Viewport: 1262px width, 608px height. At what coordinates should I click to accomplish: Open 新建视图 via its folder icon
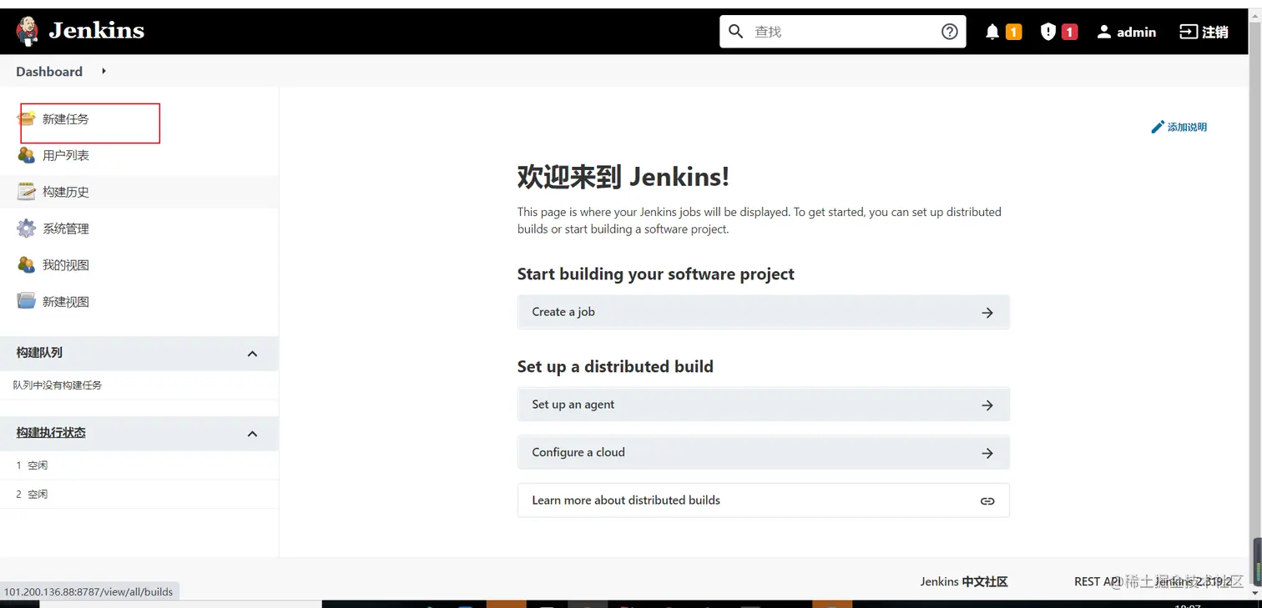(27, 301)
